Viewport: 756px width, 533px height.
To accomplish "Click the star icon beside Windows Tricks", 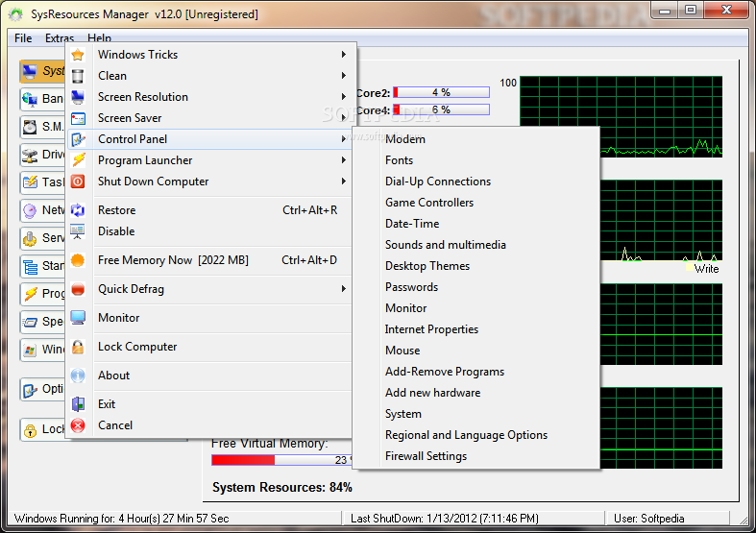I will tap(78, 55).
